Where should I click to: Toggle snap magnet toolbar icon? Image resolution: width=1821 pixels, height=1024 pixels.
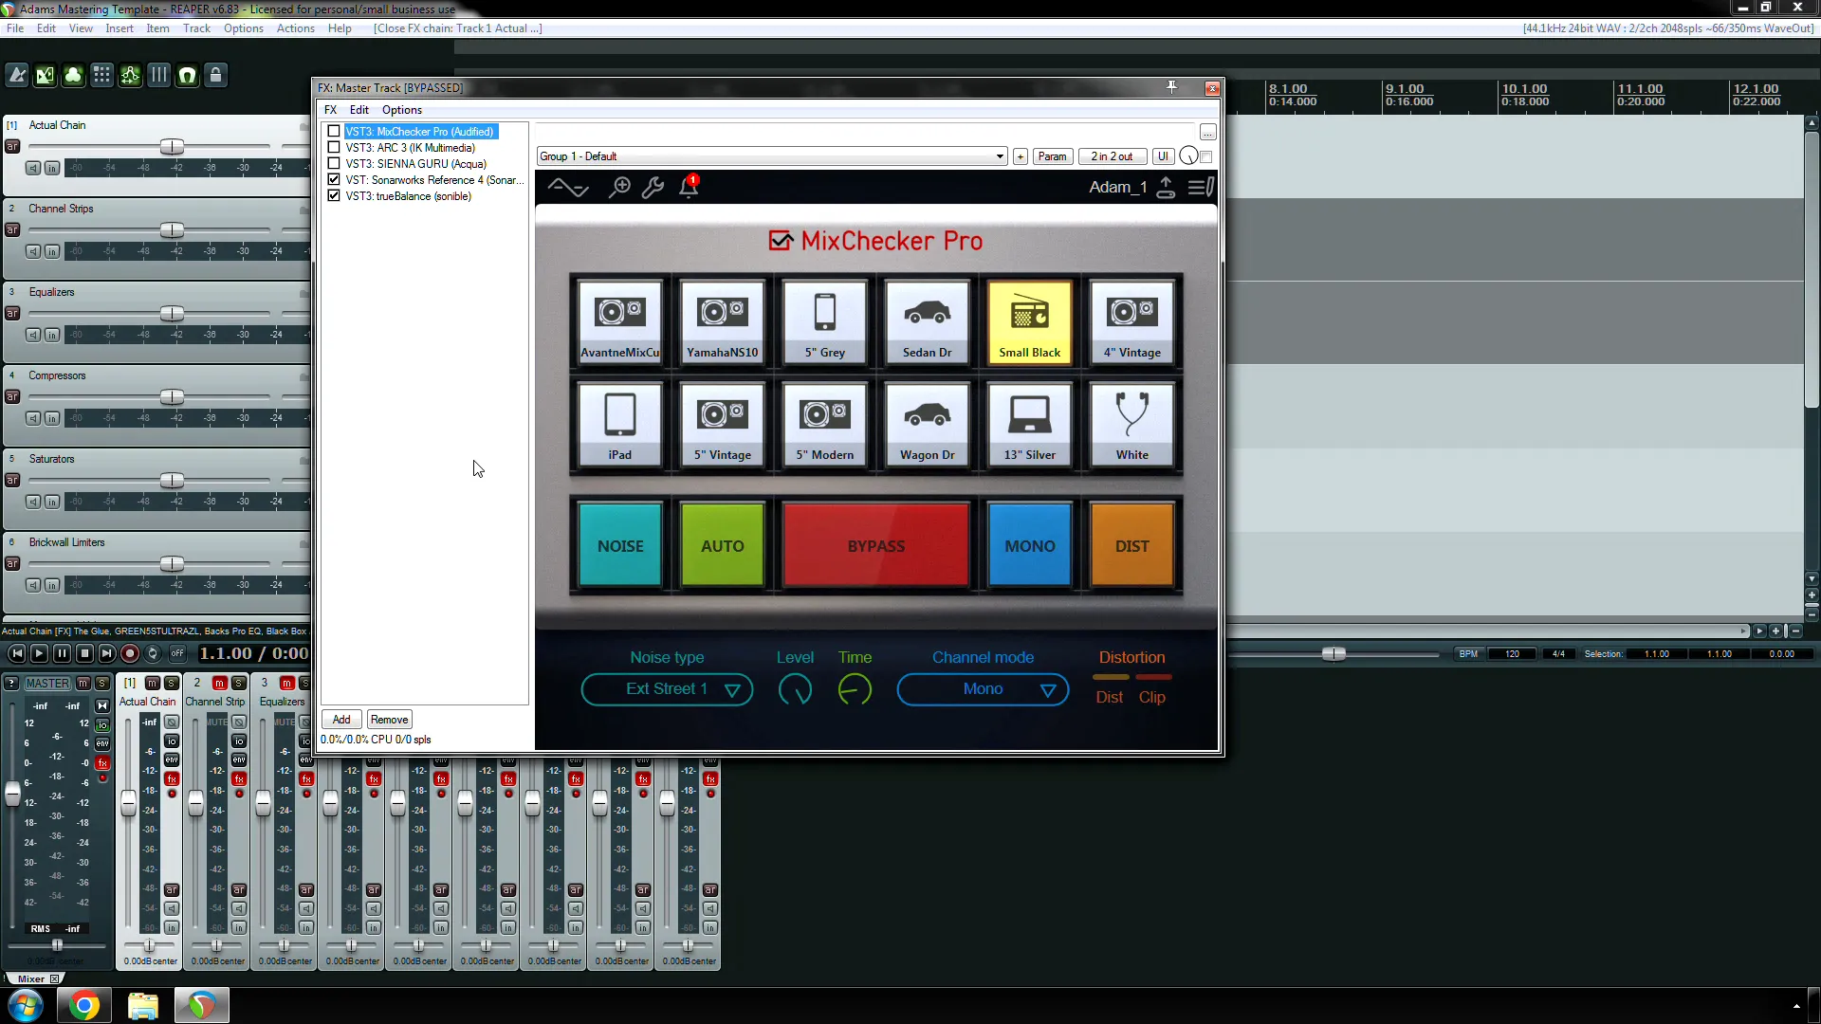coord(188,75)
